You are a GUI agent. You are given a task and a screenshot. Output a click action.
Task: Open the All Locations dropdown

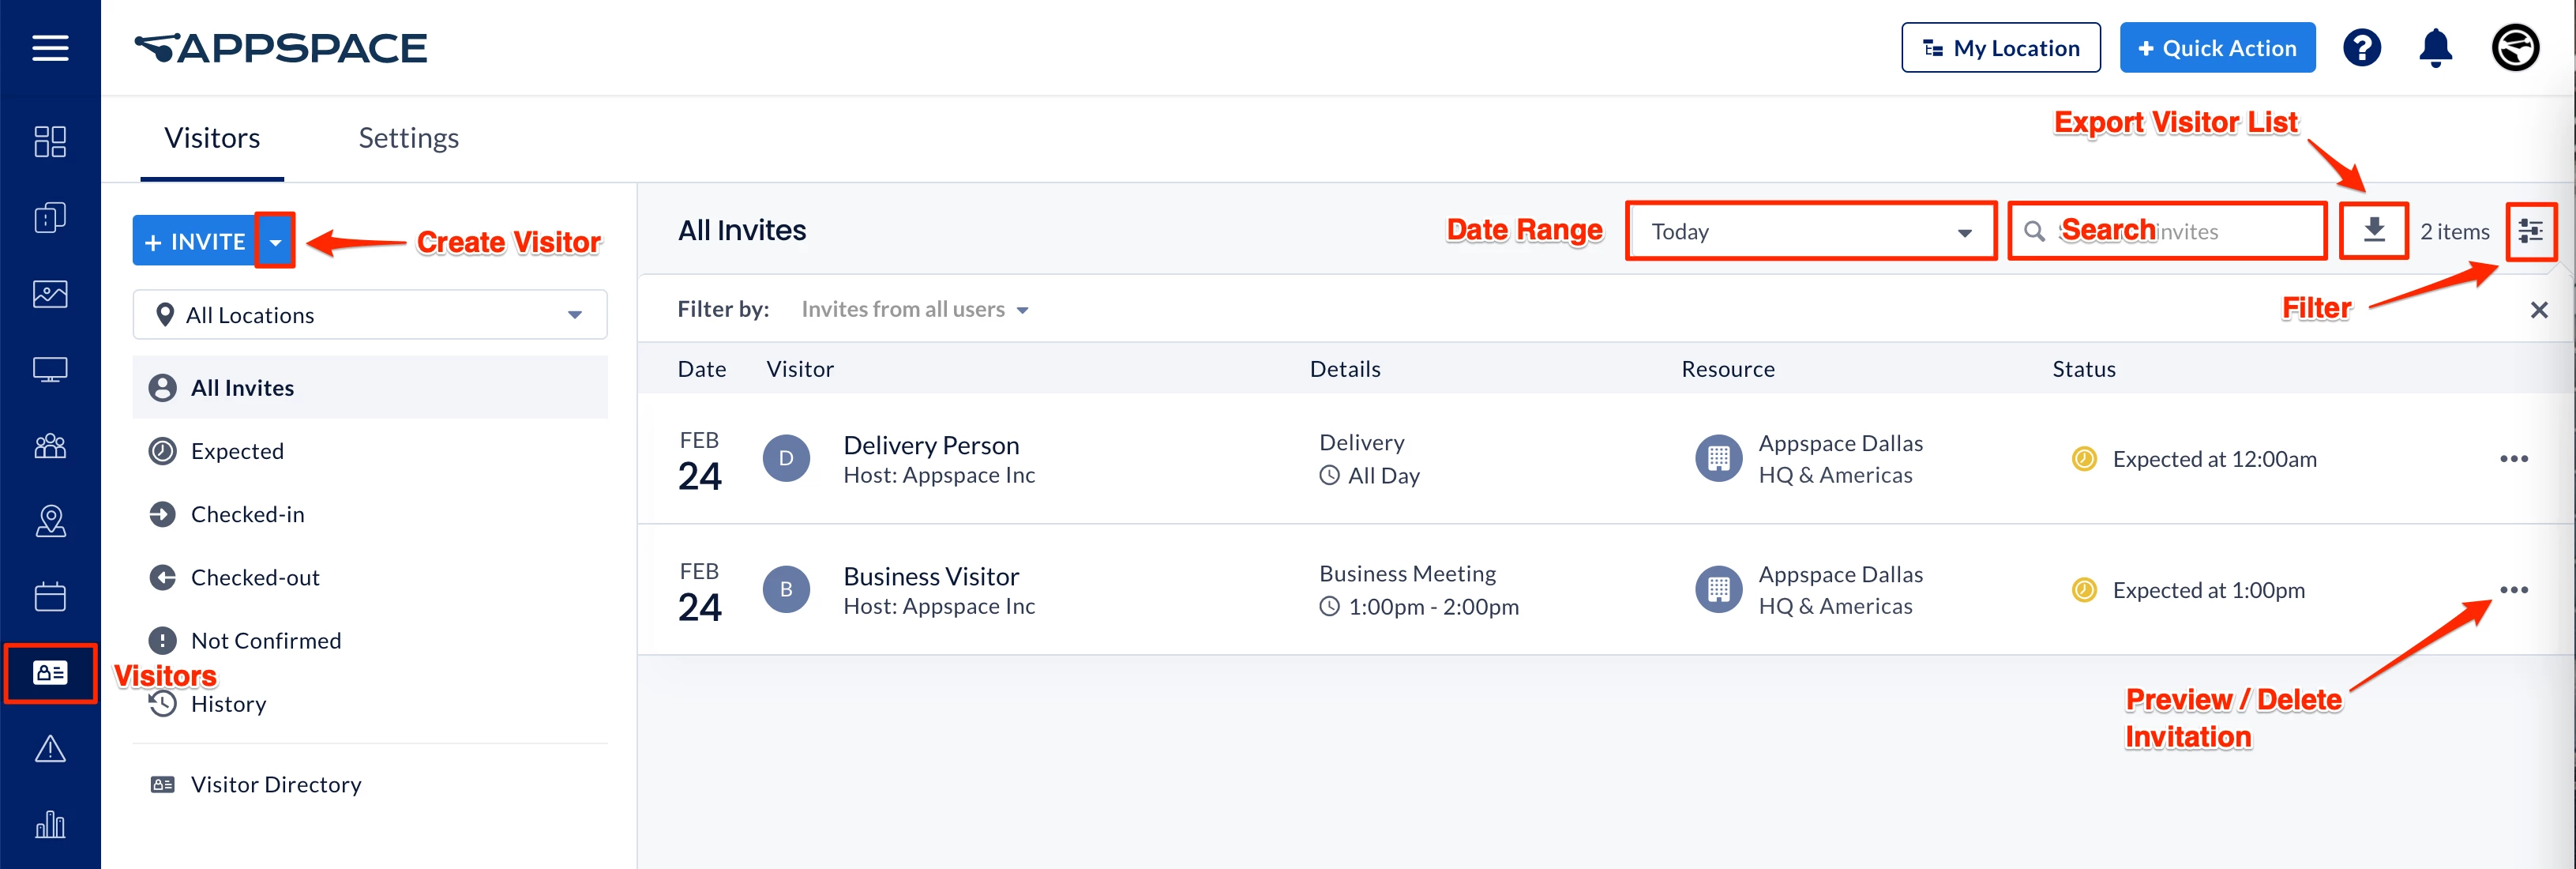click(370, 315)
